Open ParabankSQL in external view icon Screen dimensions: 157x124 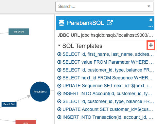click(110, 23)
